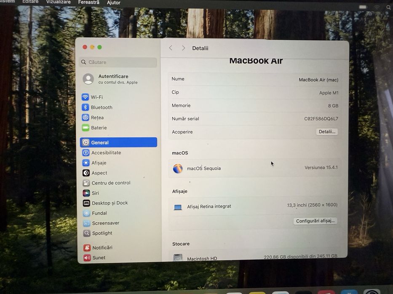Click the Spotlight search icon in menu bar

(388, 8)
